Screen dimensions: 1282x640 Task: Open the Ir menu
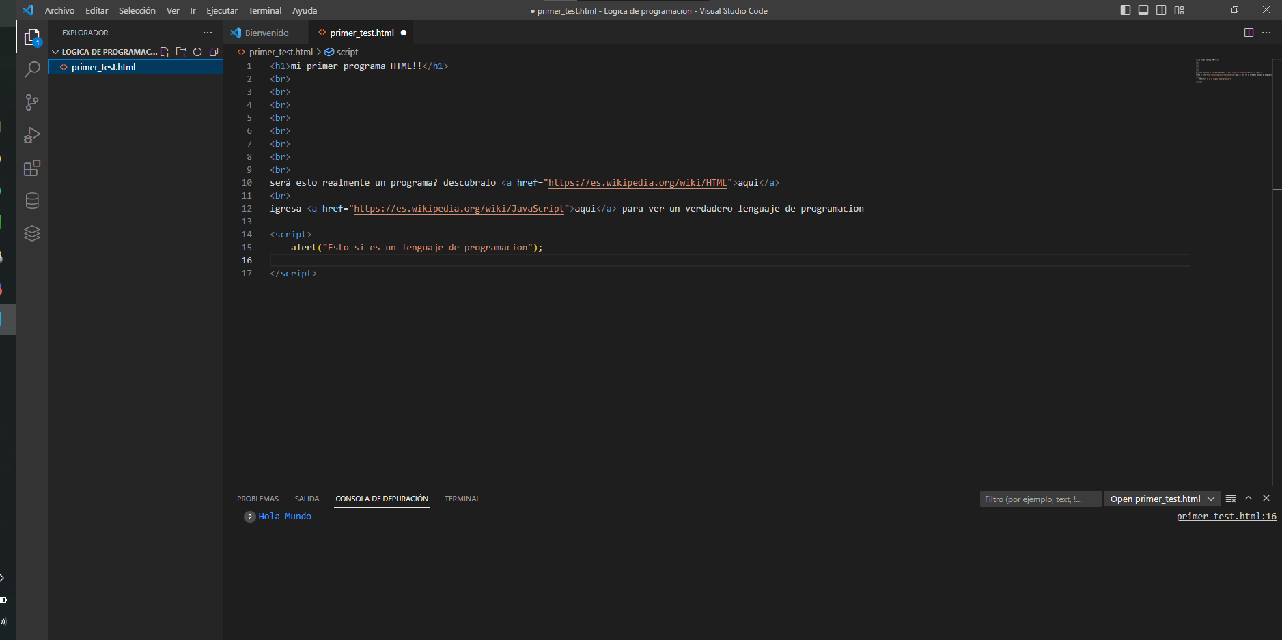[x=193, y=10]
